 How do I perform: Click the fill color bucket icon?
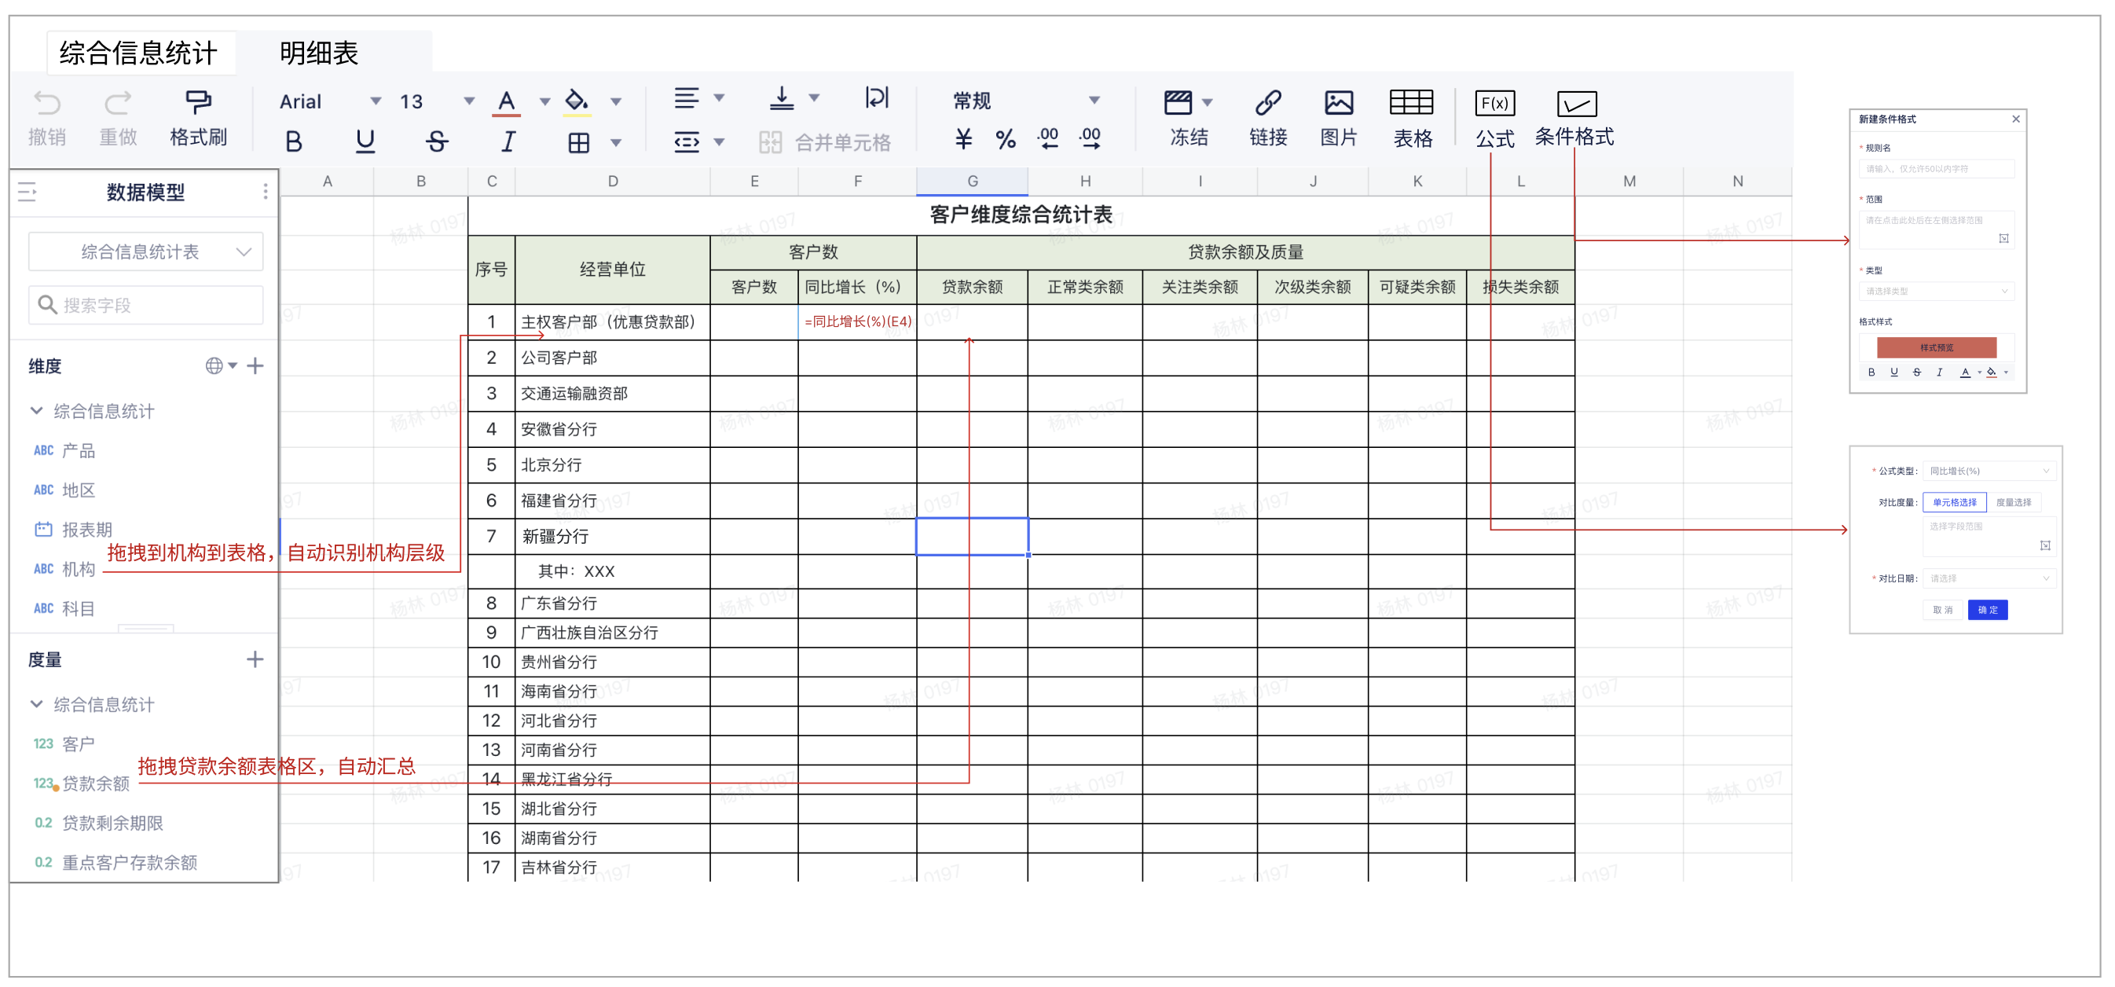click(577, 101)
